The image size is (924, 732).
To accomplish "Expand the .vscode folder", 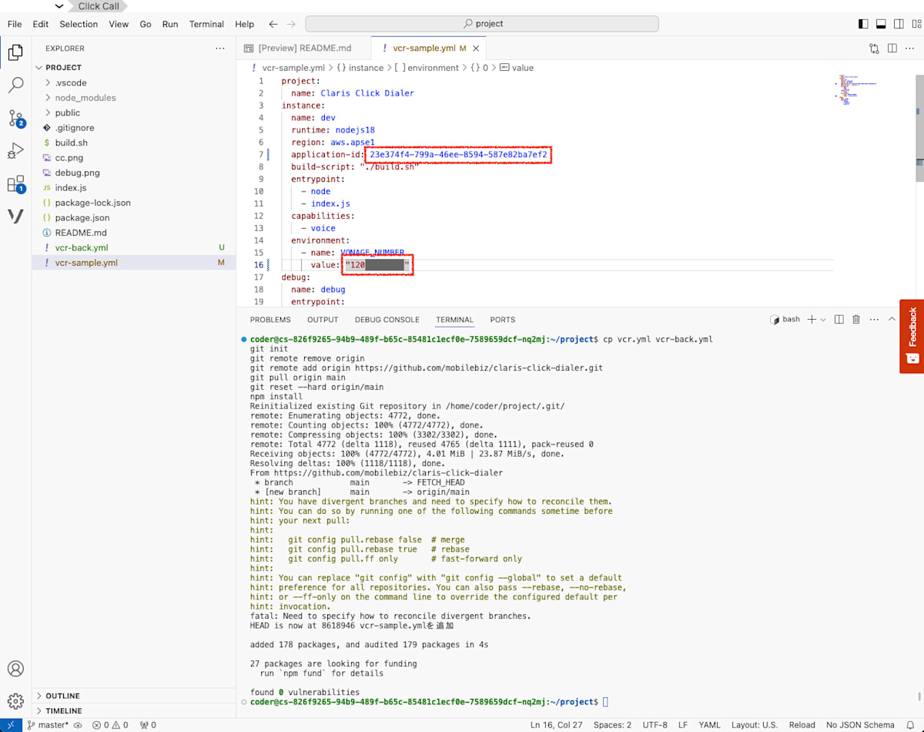I will [x=134, y=82].
